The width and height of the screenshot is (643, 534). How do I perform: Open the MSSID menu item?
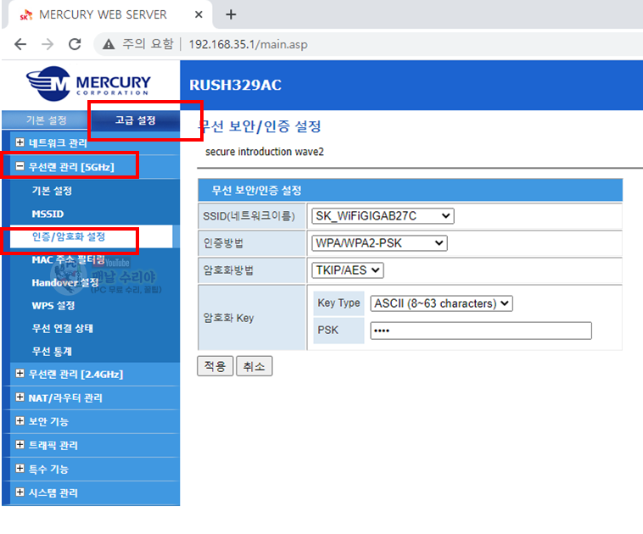(48, 214)
